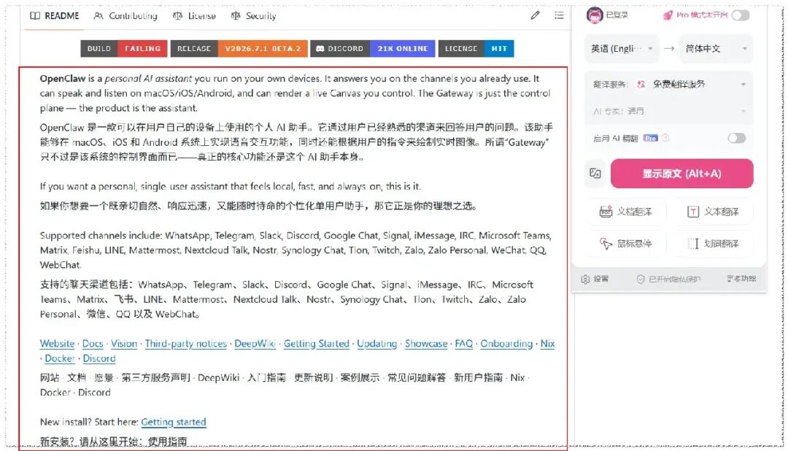Open the Docs link
The height and width of the screenshot is (451, 788).
click(93, 344)
